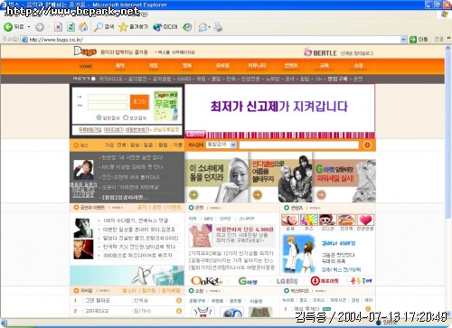Open the Media (미디어) globe toolbar button

[x=165, y=27]
